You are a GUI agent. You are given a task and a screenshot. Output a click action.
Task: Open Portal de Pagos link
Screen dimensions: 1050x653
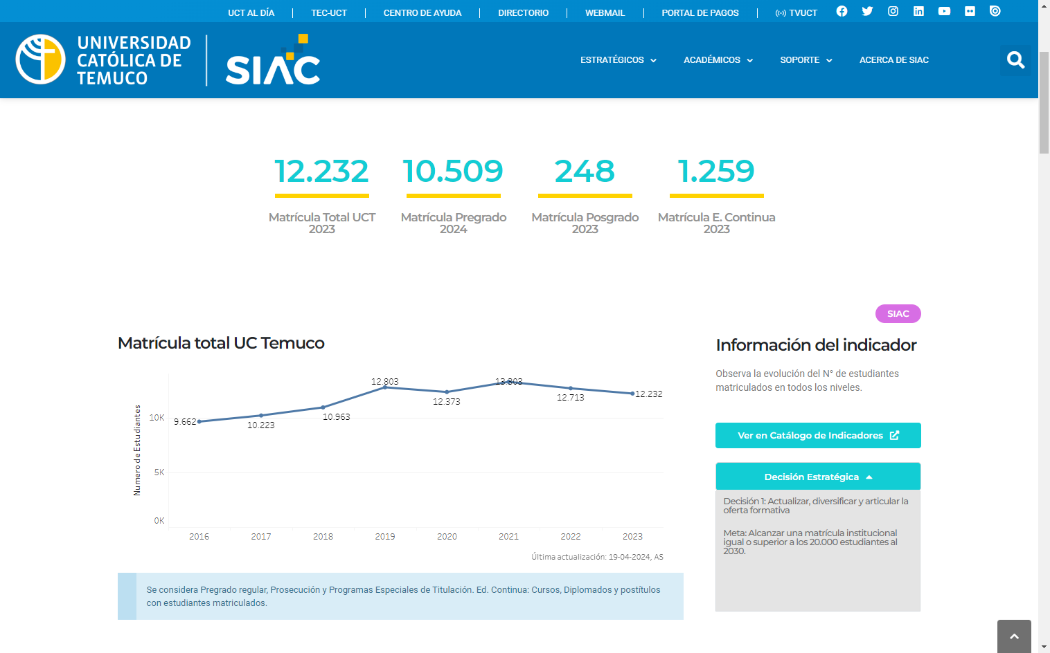coord(700,12)
